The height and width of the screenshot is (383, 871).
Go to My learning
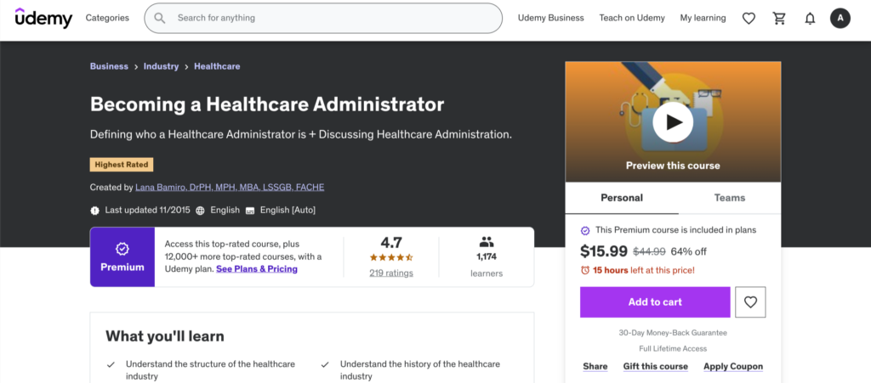[x=703, y=18]
